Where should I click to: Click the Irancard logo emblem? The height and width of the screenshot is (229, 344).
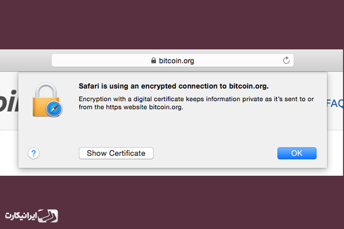click(48, 216)
